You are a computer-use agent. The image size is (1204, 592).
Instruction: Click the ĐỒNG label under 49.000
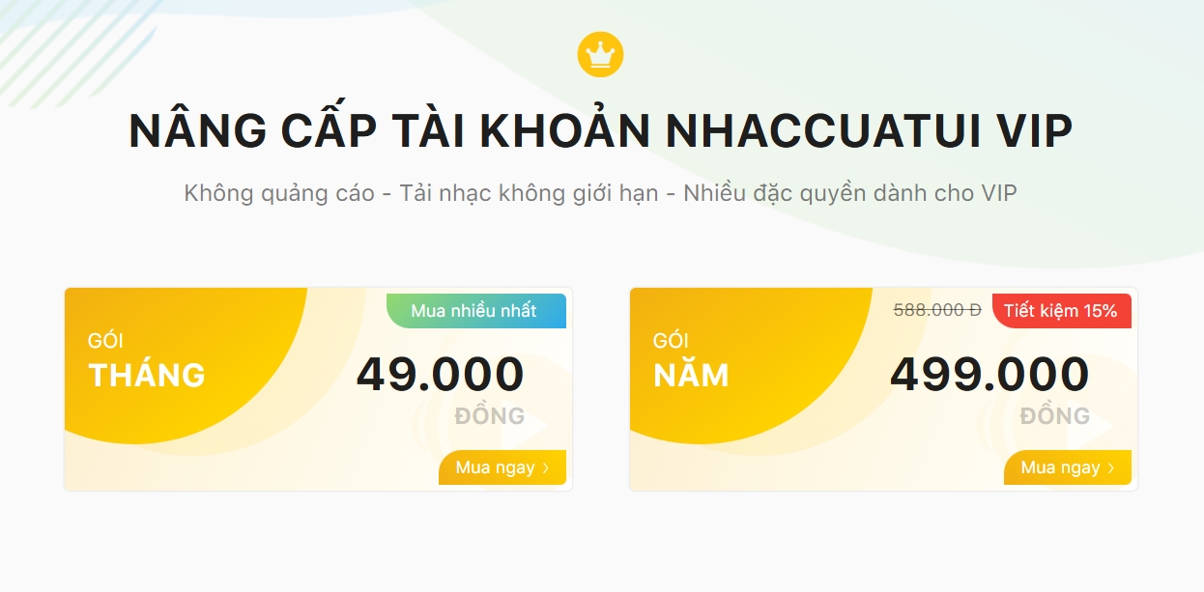click(490, 416)
